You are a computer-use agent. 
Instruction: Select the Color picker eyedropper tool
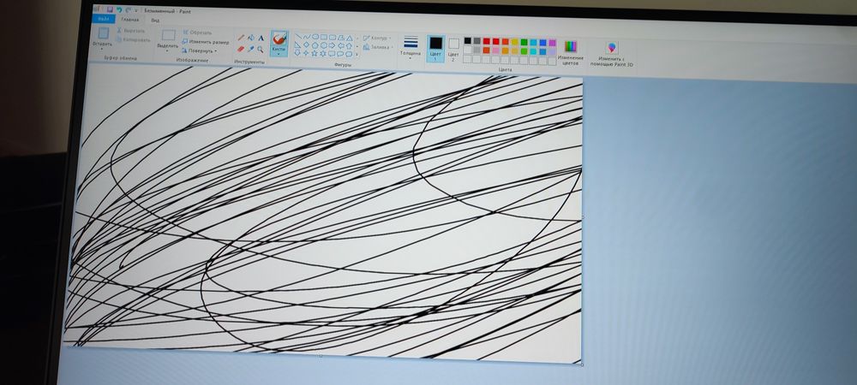(x=251, y=49)
